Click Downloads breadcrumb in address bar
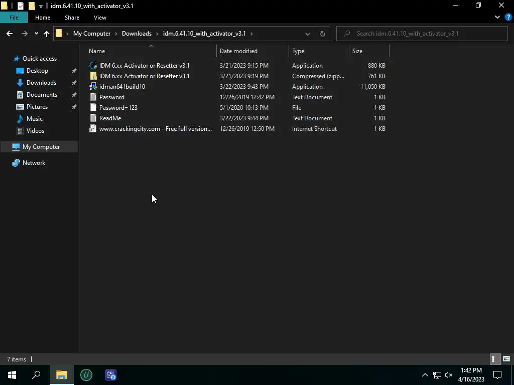 point(137,34)
